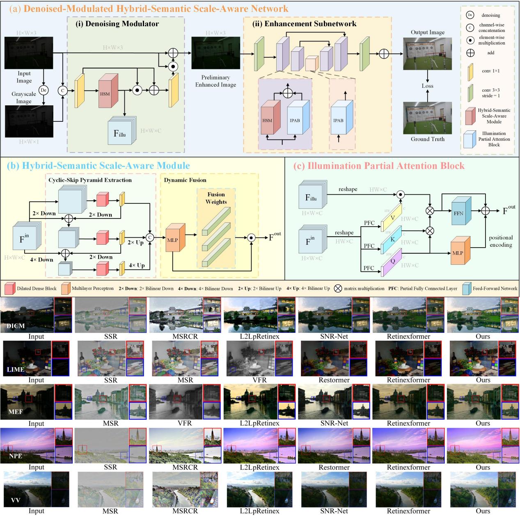Click the matrix multiplication legend symbol
The height and width of the screenshot is (519, 520).
click(338, 288)
